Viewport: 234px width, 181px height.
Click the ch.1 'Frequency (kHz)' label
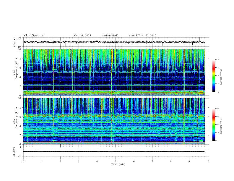(17, 69)
